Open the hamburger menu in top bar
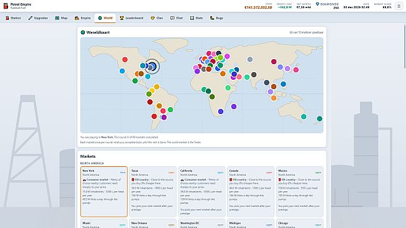406x228 pixels. 399,6
